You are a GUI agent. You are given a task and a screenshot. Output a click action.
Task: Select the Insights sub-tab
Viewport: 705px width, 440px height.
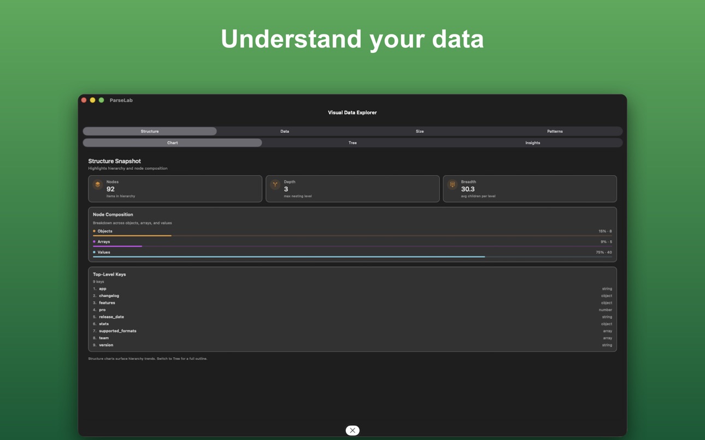tap(533, 143)
